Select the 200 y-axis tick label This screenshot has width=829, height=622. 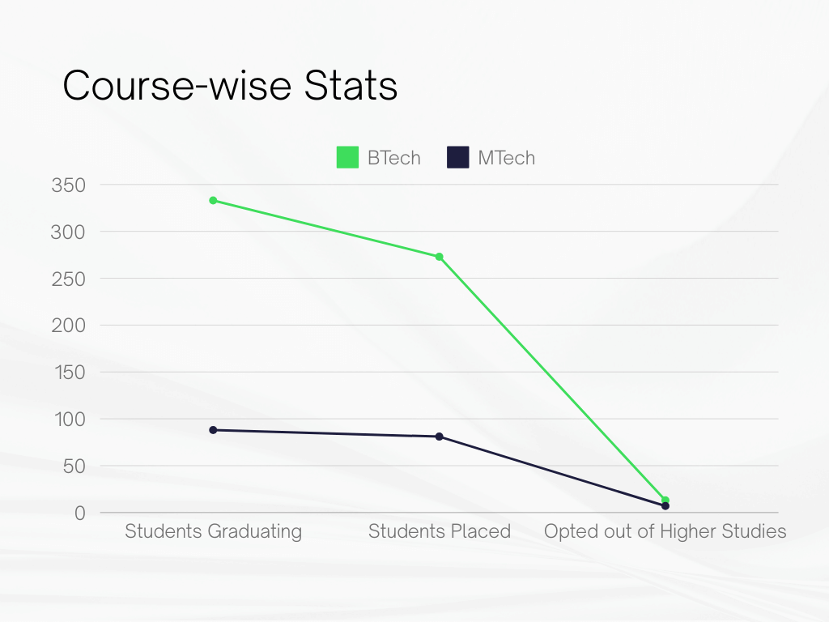(69, 326)
